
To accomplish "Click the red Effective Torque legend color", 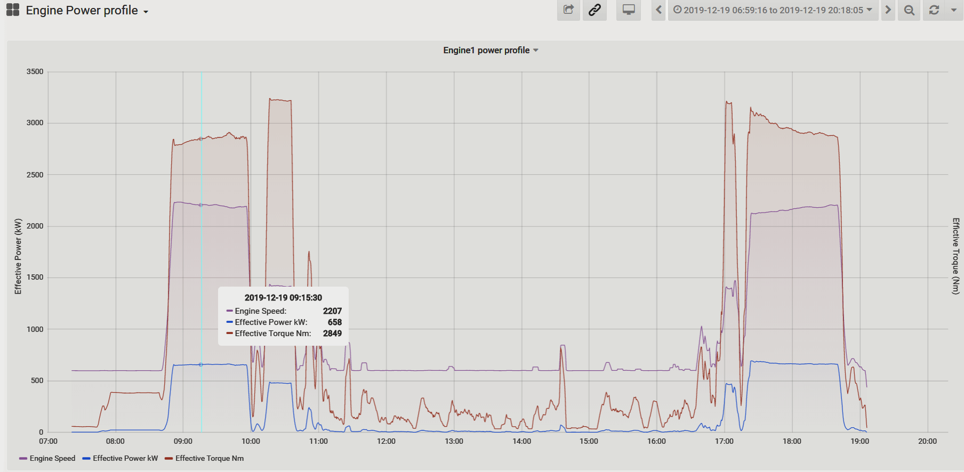I will point(169,458).
